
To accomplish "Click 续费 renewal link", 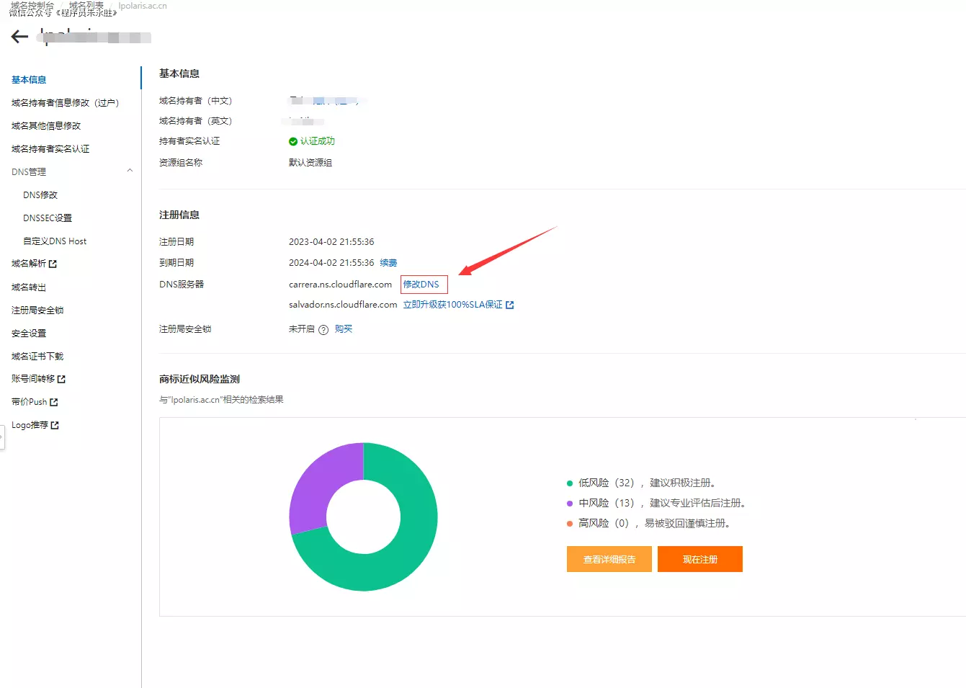I will click(388, 263).
